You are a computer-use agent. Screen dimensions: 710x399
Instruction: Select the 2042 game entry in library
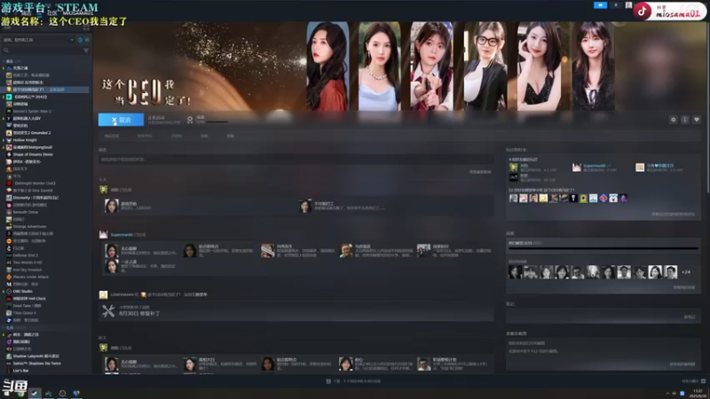point(30,97)
